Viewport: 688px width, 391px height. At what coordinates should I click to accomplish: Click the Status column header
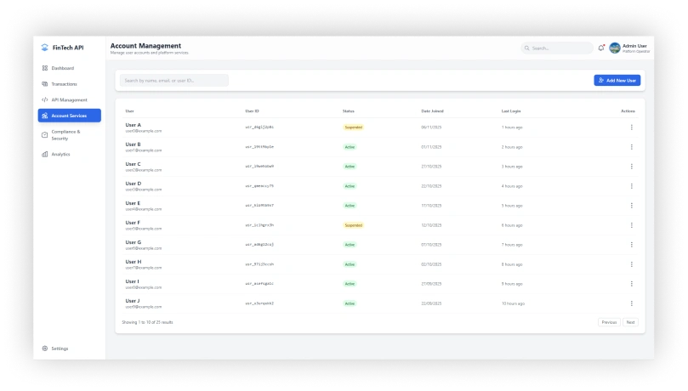pyautogui.click(x=349, y=110)
